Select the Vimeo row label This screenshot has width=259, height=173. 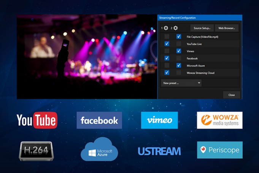pyautogui.click(x=190, y=51)
